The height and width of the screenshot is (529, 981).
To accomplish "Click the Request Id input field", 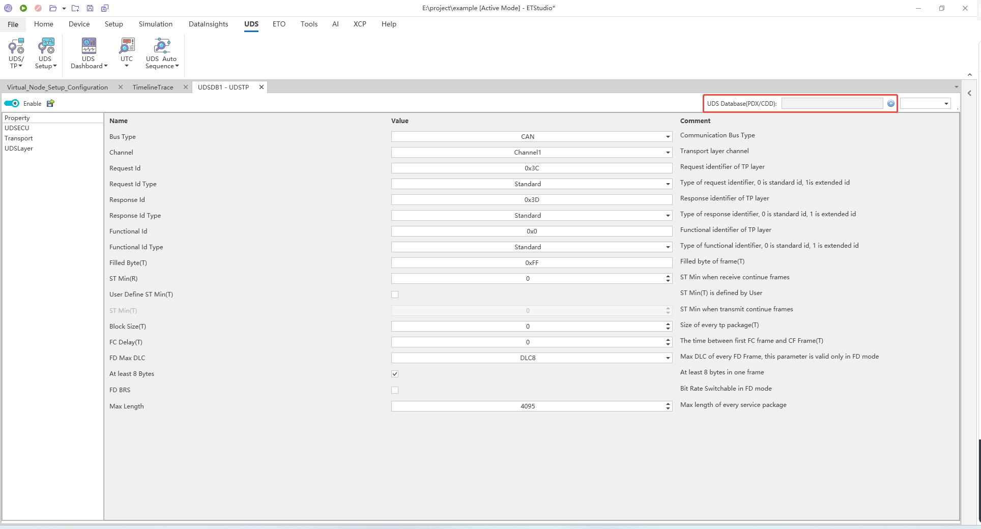I will 532,168.
